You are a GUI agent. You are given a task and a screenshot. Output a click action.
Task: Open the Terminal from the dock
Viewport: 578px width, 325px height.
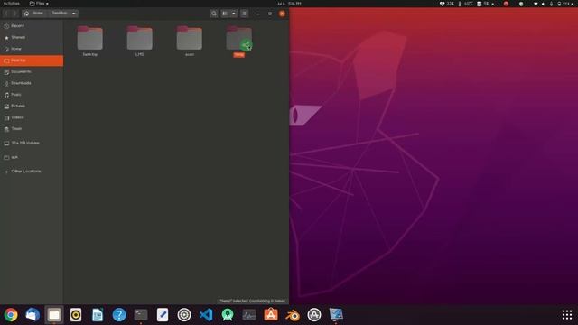click(141, 315)
